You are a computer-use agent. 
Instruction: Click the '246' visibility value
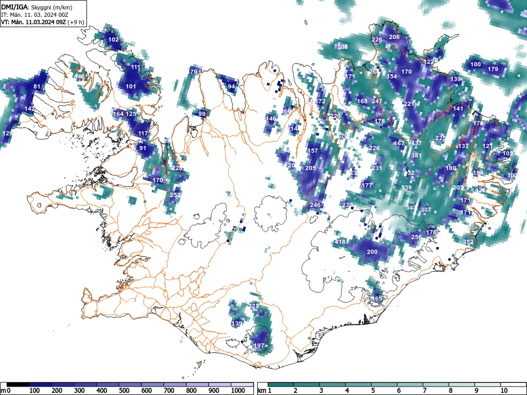pos(315,205)
